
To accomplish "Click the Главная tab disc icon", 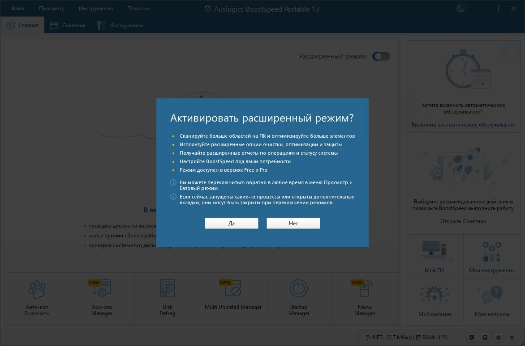I will pos(11,25).
